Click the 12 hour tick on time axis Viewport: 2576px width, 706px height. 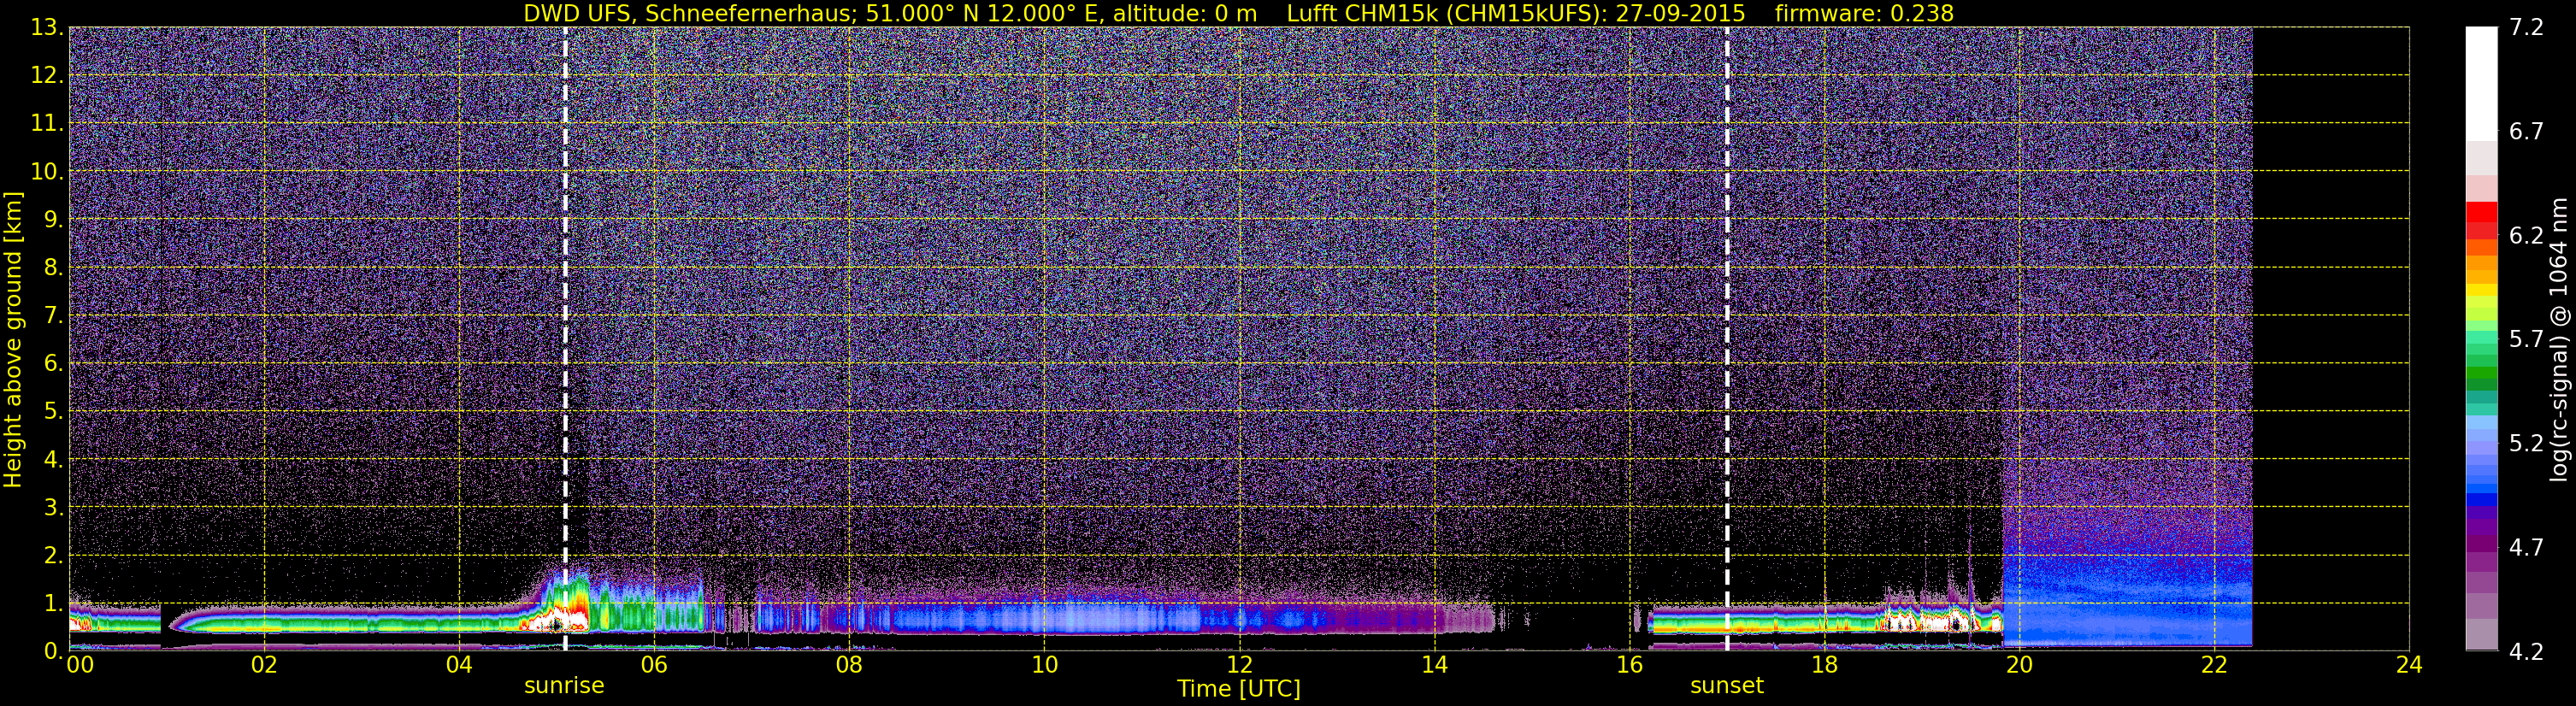point(1239,666)
